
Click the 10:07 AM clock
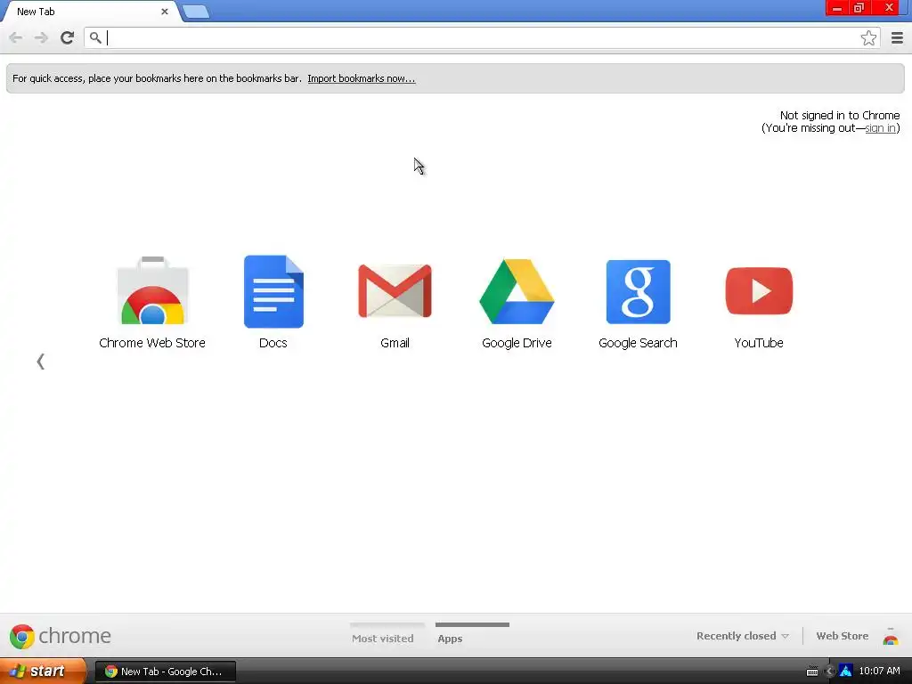[879, 671]
